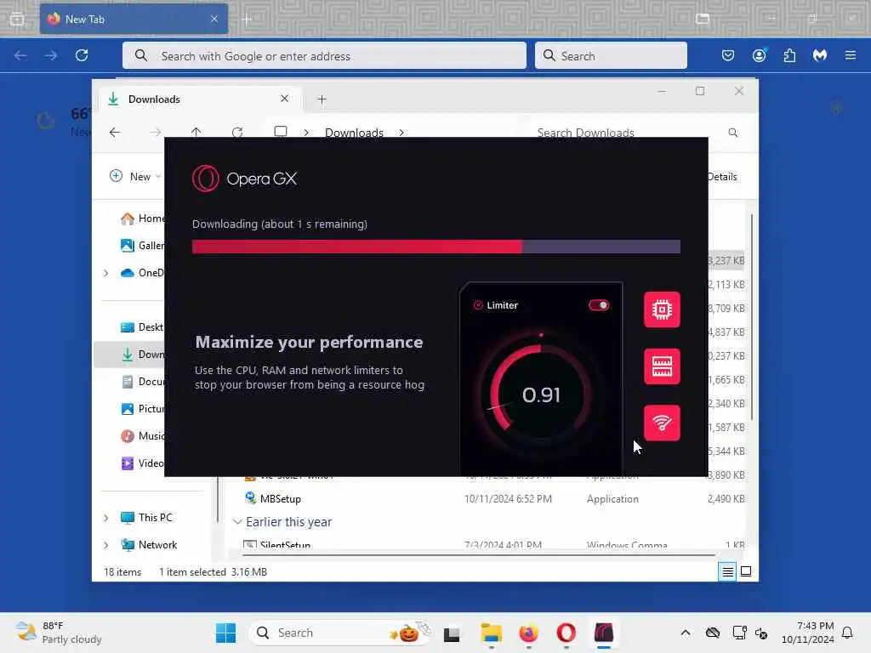This screenshot has height=653, width=871.
Task: Select Gallery in the navigation pane
Action: pyautogui.click(x=142, y=246)
